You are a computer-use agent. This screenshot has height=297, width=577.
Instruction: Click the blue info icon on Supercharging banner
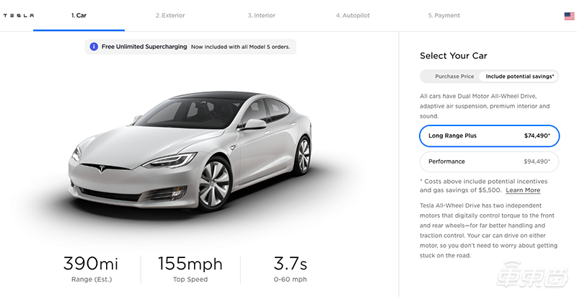click(x=94, y=47)
